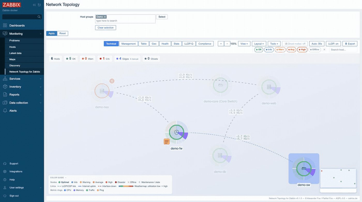Switch to the LLDP-Q view tab
The width and height of the screenshot is (362, 202).
[x=189, y=44]
